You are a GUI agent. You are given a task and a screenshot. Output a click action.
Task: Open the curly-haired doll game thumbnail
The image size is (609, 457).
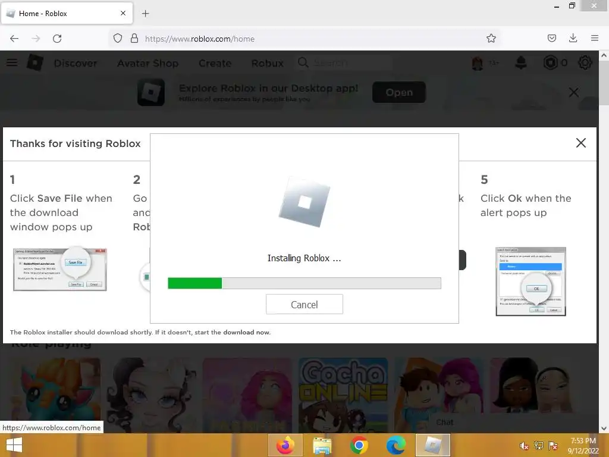coord(151,395)
